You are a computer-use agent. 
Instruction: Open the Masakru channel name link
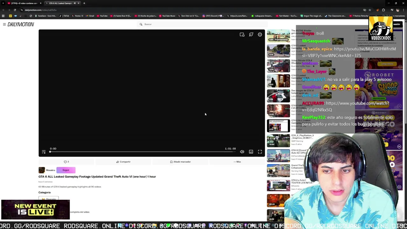[x=51, y=170]
